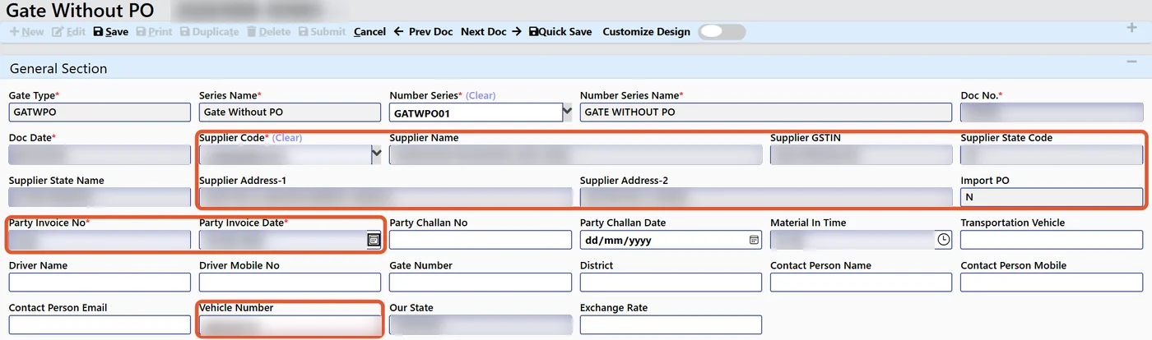Click the Supplier Address-1 field
The height and width of the screenshot is (340, 1152).
point(385,197)
